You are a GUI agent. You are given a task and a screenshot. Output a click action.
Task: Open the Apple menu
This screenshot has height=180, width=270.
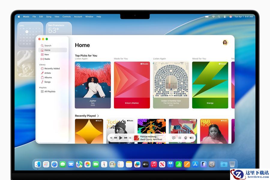point(19,16)
